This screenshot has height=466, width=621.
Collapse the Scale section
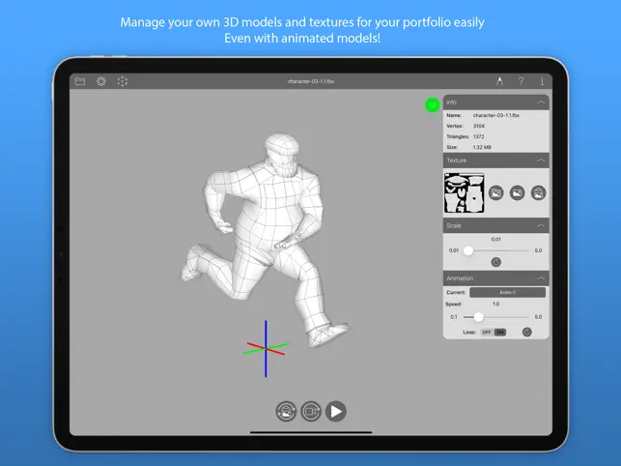point(541,225)
